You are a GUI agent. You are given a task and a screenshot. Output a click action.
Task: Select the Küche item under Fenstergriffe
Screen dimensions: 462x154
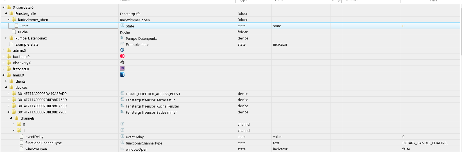click(x=23, y=32)
